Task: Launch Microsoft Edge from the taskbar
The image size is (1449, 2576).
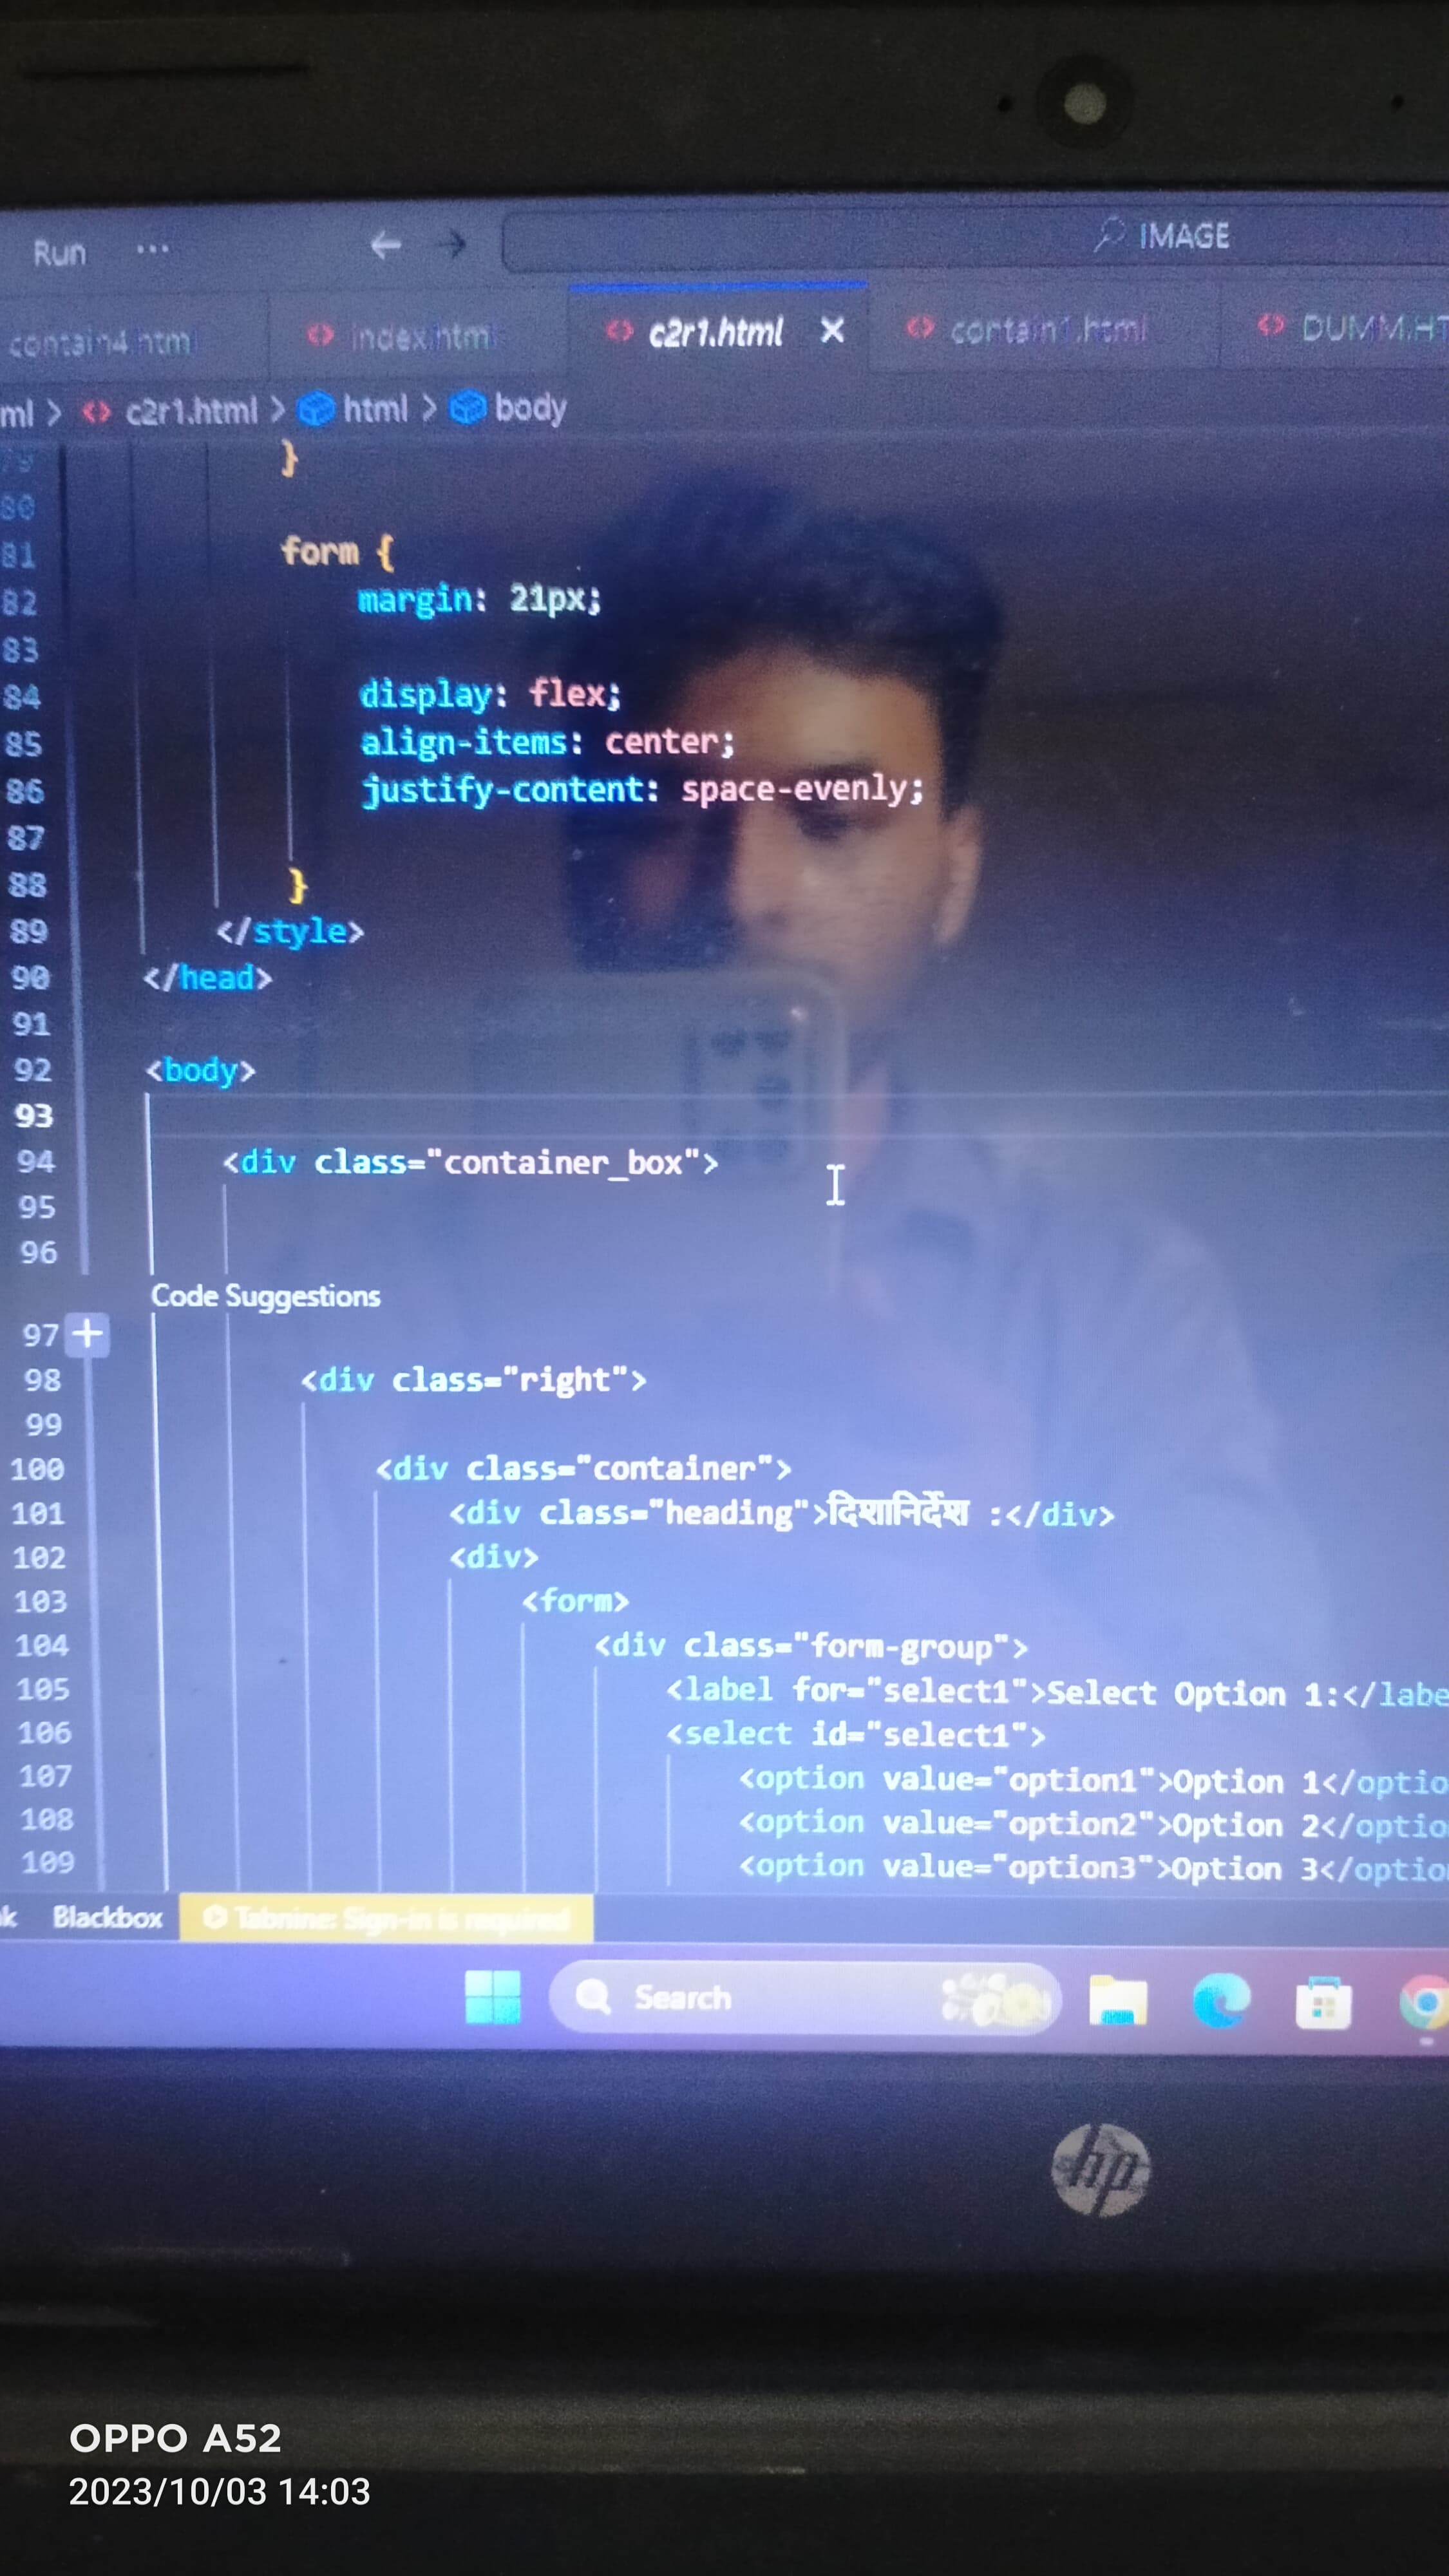Action: pyautogui.click(x=1221, y=2001)
